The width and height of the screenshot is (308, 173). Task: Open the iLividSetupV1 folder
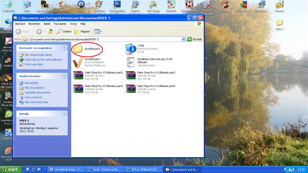87,49
